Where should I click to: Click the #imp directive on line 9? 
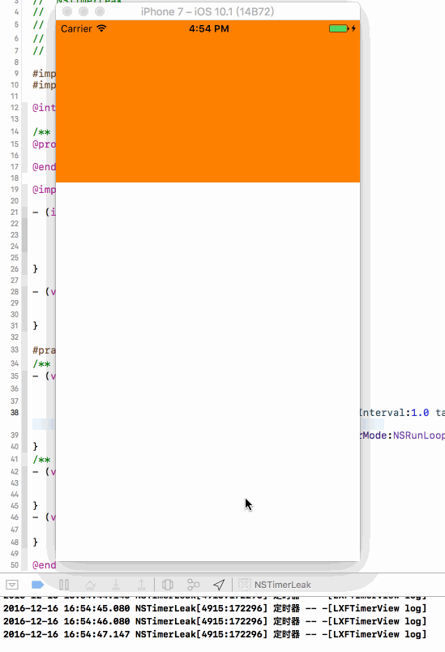click(44, 74)
